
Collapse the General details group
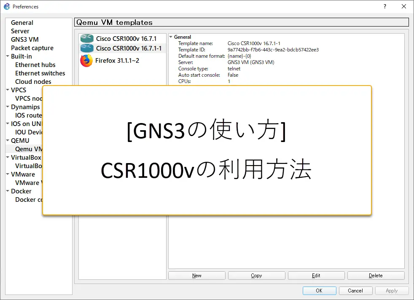click(171, 37)
